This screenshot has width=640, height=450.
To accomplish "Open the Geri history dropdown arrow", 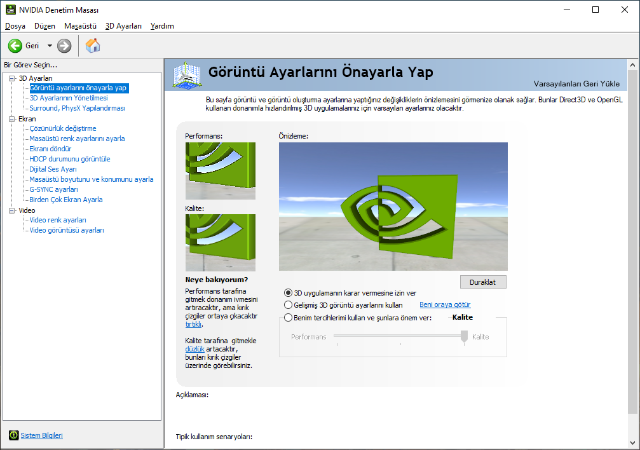I will pyautogui.click(x=50, y=46).
